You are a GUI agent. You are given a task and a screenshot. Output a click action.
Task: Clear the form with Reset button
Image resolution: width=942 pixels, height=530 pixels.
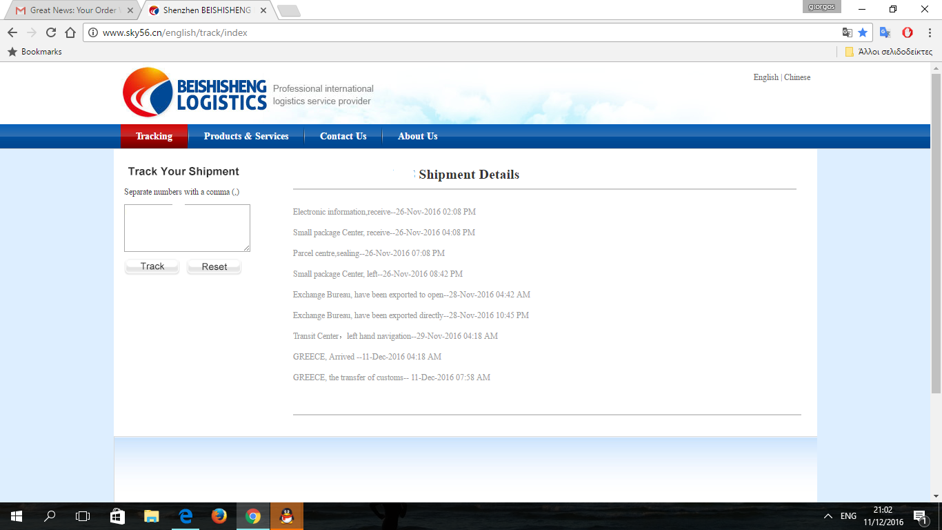coord(214,266)
